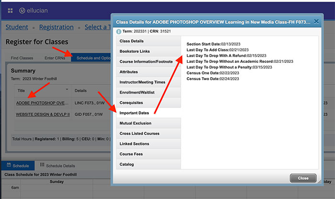The height and width of the screenshot is (199, 335).
Task: Open the ADOBE PHOTOSHOP OVERVIEW course link
Action: pos(43,103)
